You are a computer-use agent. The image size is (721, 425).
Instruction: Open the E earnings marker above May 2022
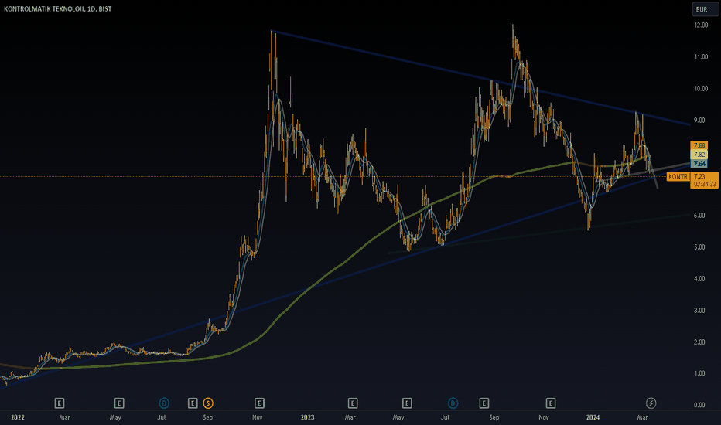point(119,403)
